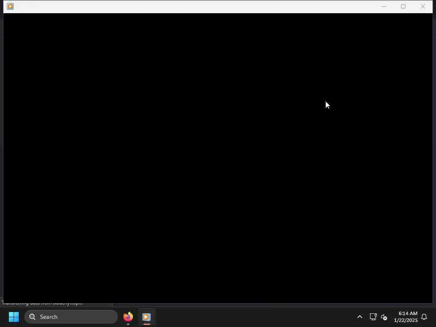Screen dimensions: 436x327
Task: Maximize the media player window
Action: tap(403, 6)
